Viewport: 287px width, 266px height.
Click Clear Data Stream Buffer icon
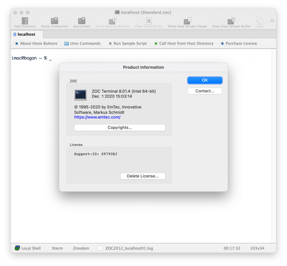[x=231, y=21]
